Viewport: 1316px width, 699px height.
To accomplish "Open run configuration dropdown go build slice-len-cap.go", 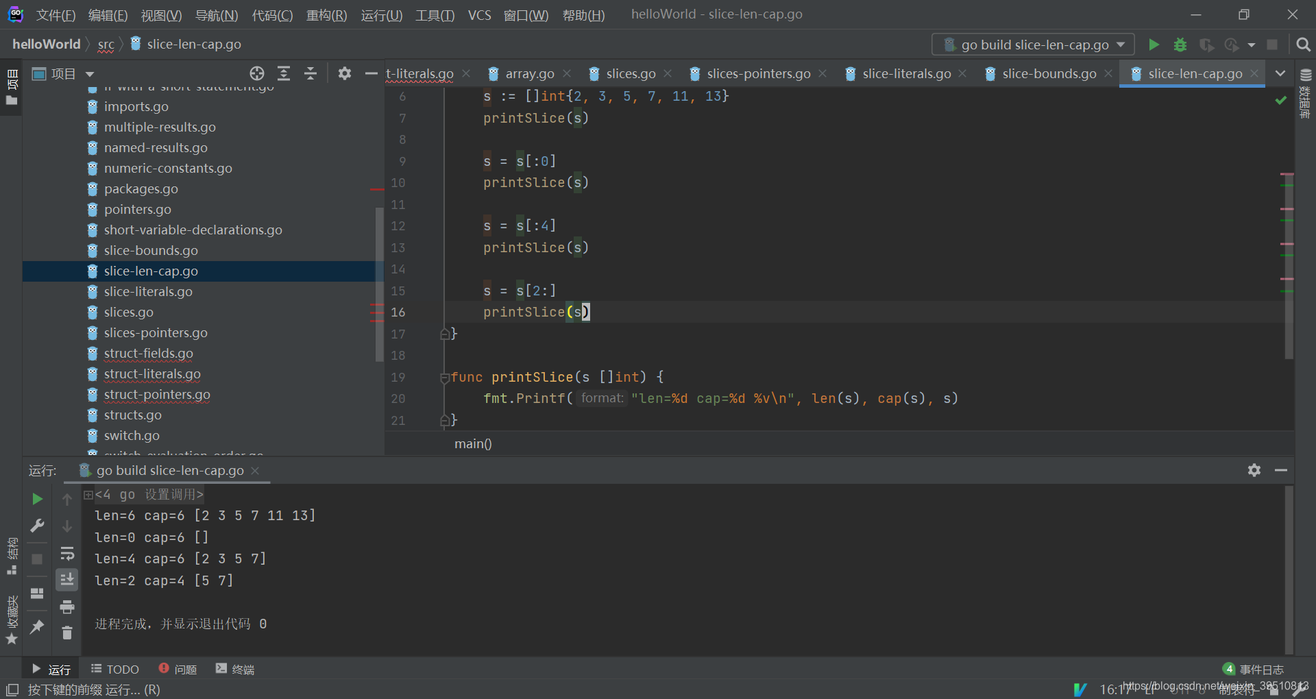I will (1033, 45).
